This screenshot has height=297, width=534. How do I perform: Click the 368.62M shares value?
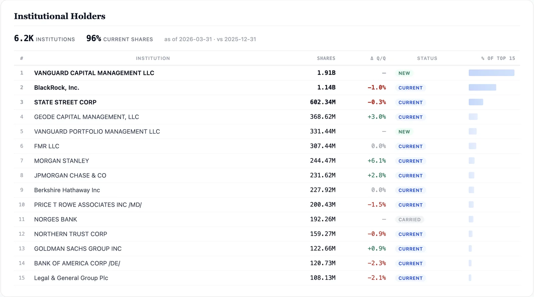[323, 117]
